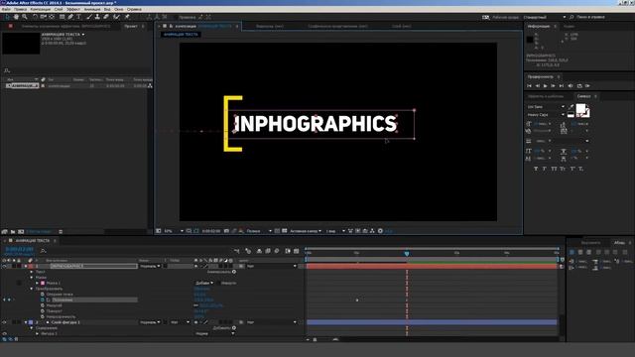The width and height of the screenshot is (635, 357).
Task: Toggle visibility eye of shape layer 2
Action: click(x=4, y=322)
